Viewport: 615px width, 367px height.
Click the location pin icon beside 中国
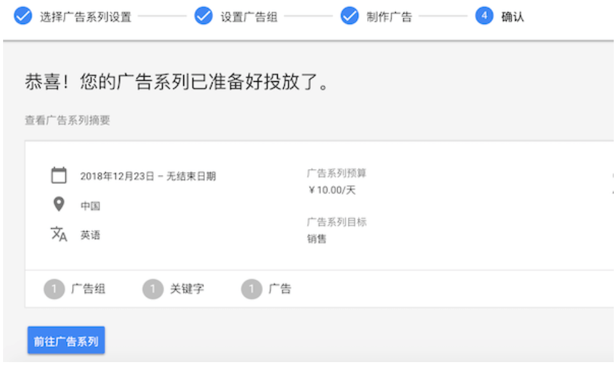click(59, 205)
